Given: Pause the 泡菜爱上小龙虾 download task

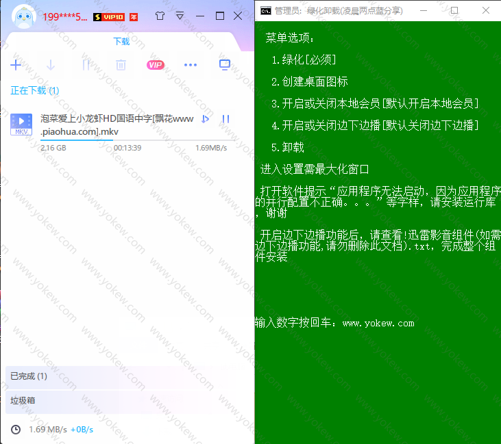Looking at the screenshot, I should (x=225, y=119).
